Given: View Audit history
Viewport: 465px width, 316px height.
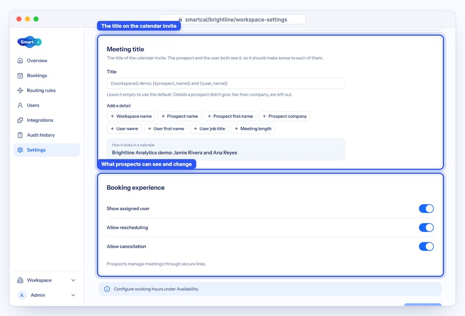Looking at the screenshot, I should [x=46, y=135].
